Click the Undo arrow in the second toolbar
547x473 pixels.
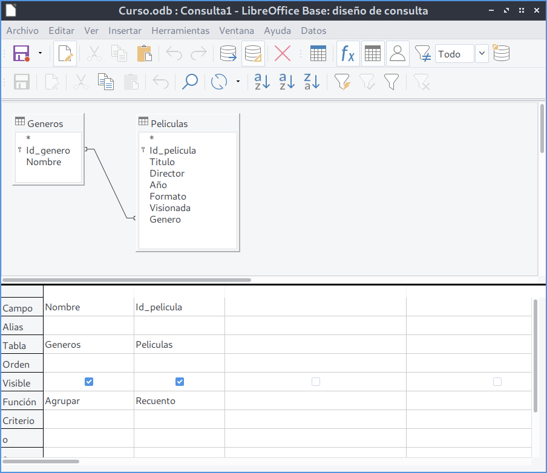[160, 82]
